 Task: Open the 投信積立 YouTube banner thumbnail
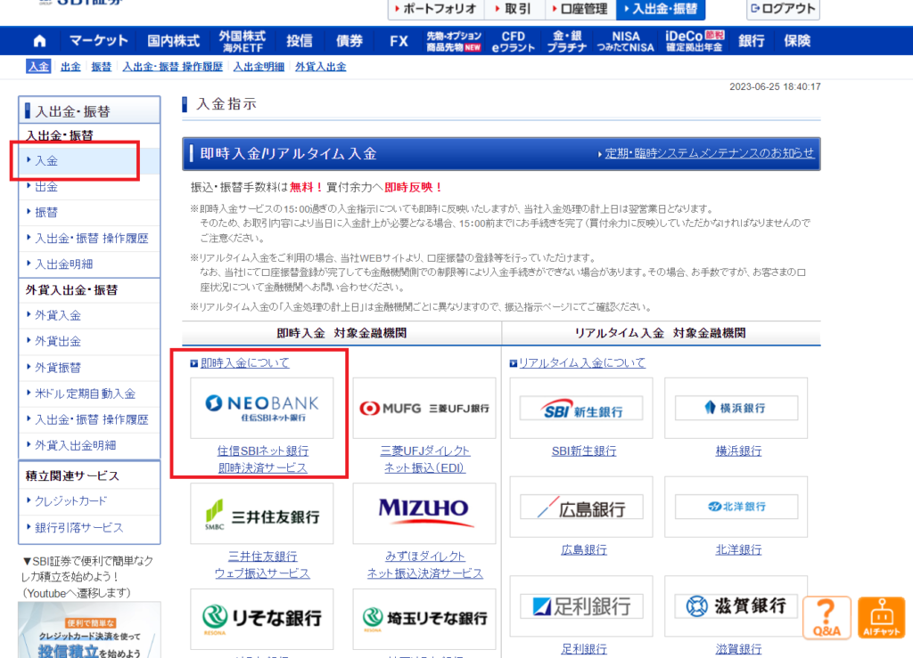89,630
